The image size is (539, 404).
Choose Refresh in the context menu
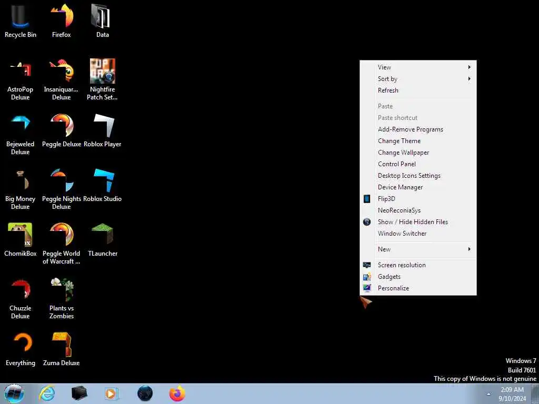click(418, 90)
